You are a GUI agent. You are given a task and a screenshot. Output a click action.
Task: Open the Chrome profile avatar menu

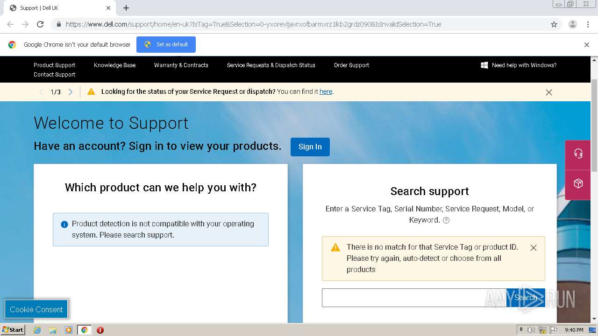(x=572, y=24)
